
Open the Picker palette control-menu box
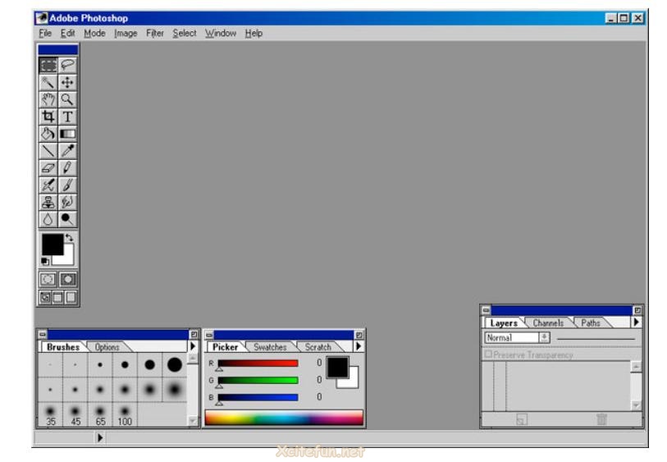click(x=209, y=335)
